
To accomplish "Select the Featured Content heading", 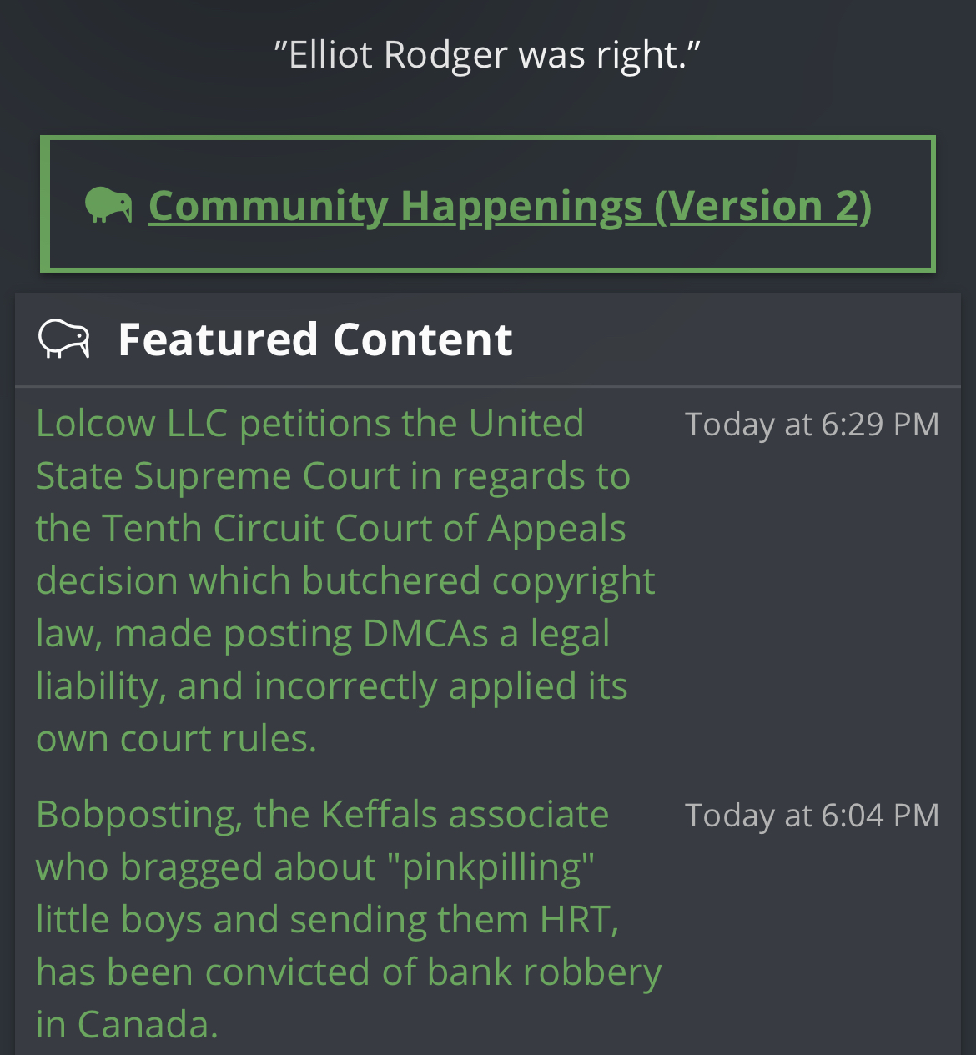I will (x=315, y=339).
